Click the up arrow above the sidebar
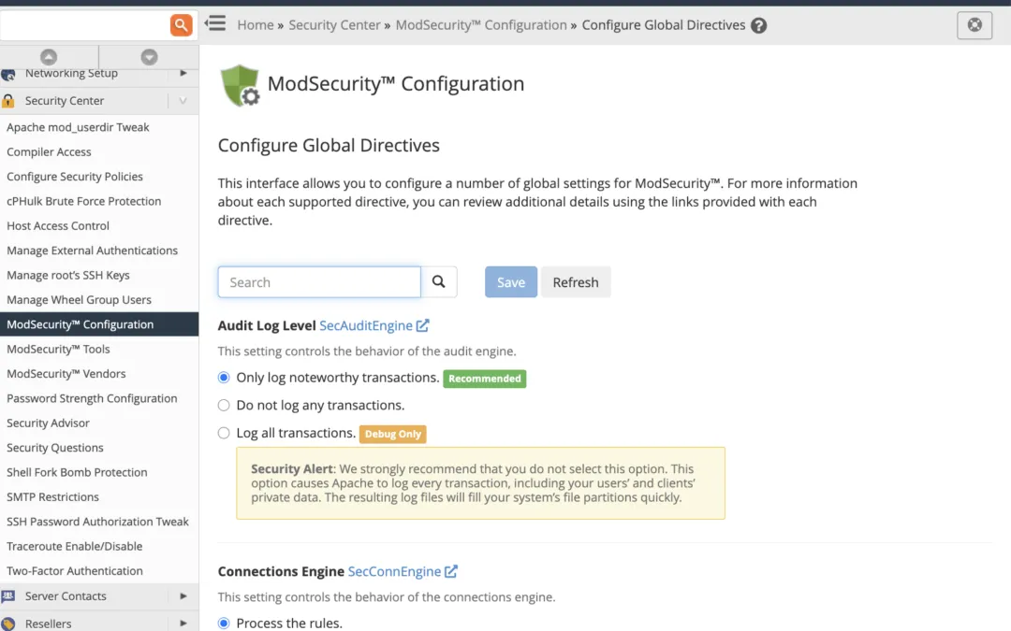 point(50,57)
